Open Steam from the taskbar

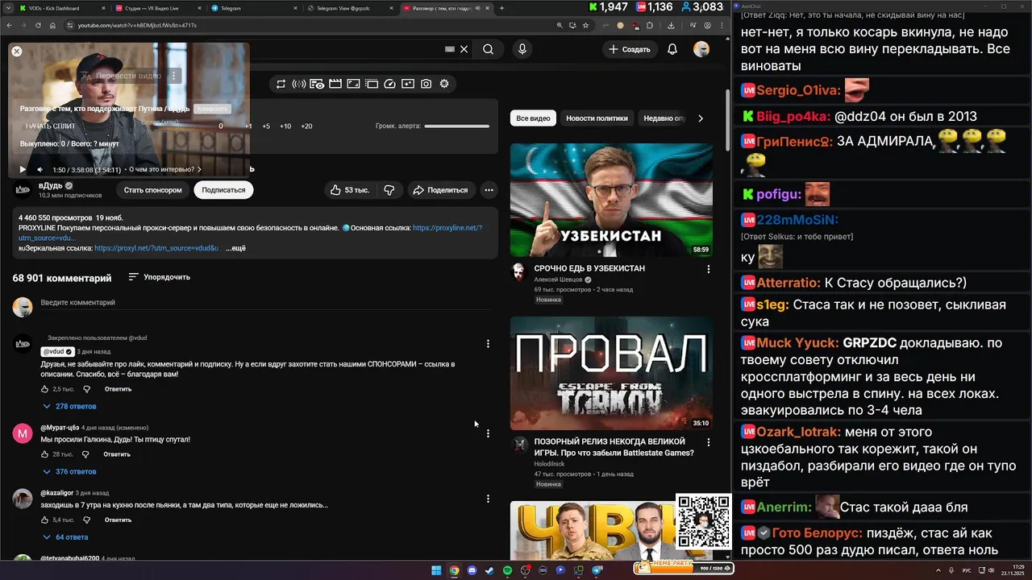click(x=489, y=570)
